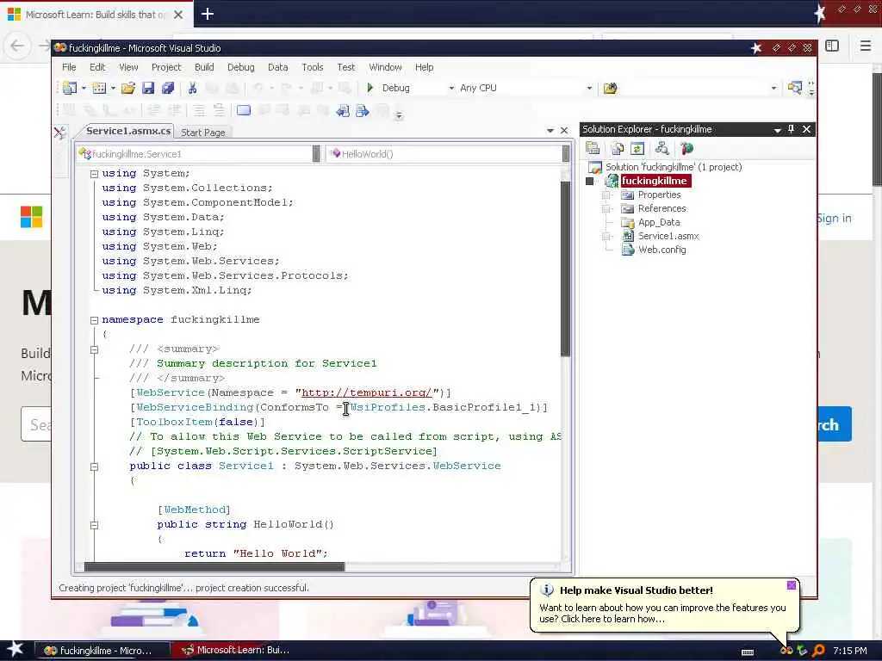Click the Open File folder icon
The height and width of the screenshot is (661, 882).
click(x=128, y=88)
